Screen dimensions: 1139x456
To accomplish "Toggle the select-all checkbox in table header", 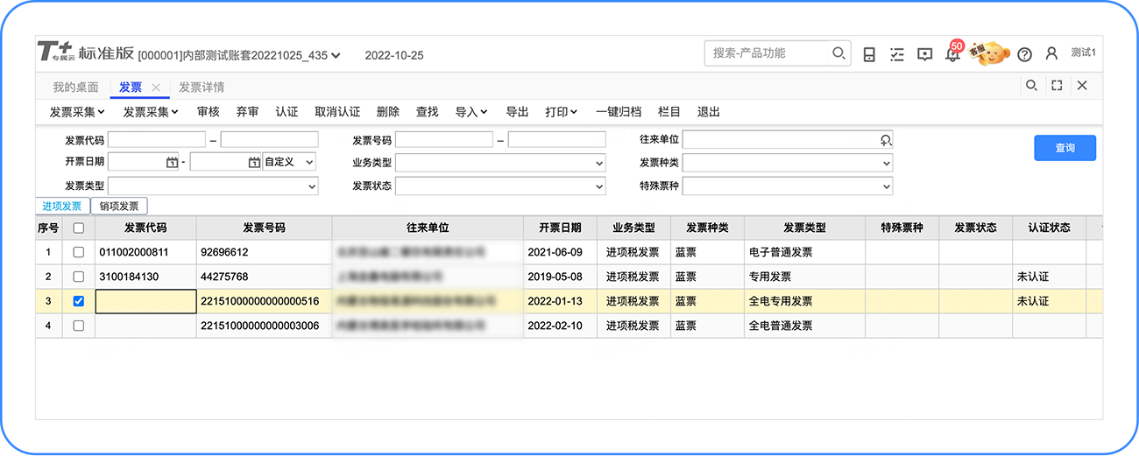I will click(79, 228).
